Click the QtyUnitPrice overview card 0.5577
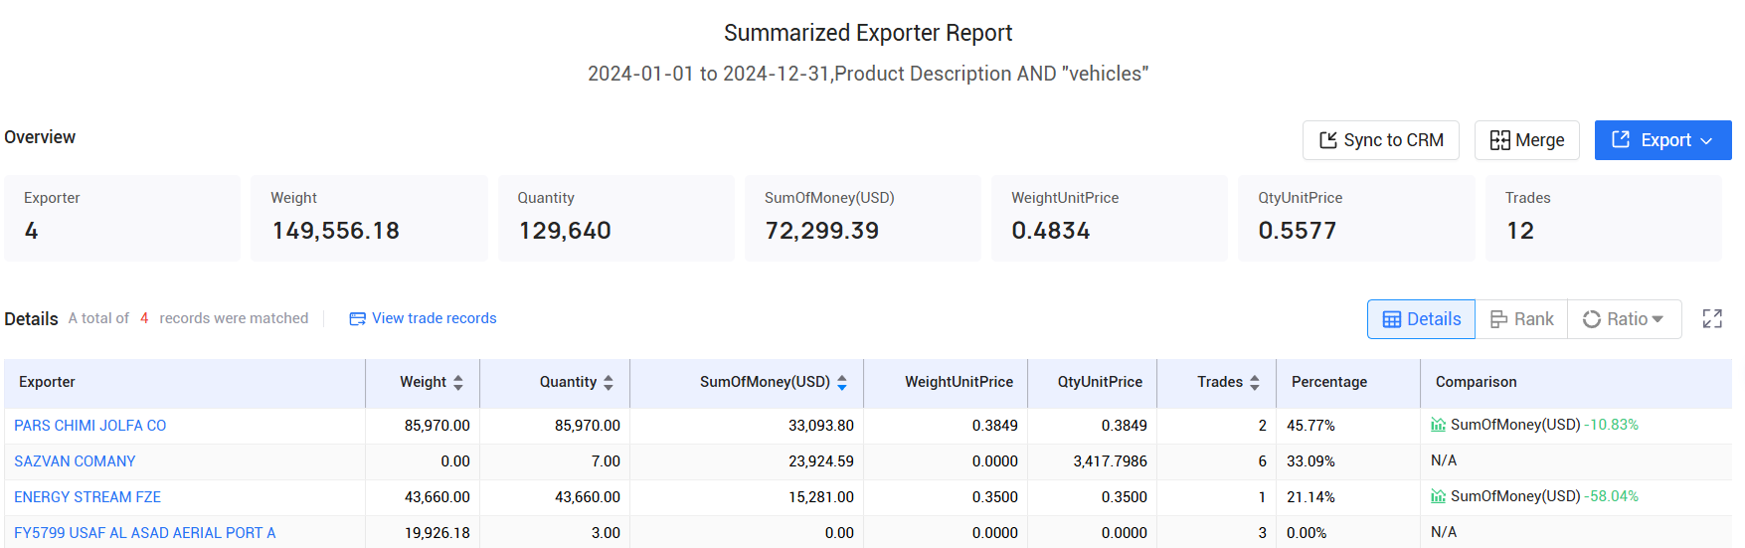Screen dimensions: 1745x548 pos(1356,218)
